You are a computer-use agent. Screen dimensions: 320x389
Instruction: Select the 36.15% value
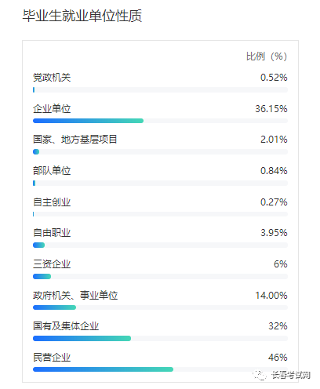pos(271,109)
